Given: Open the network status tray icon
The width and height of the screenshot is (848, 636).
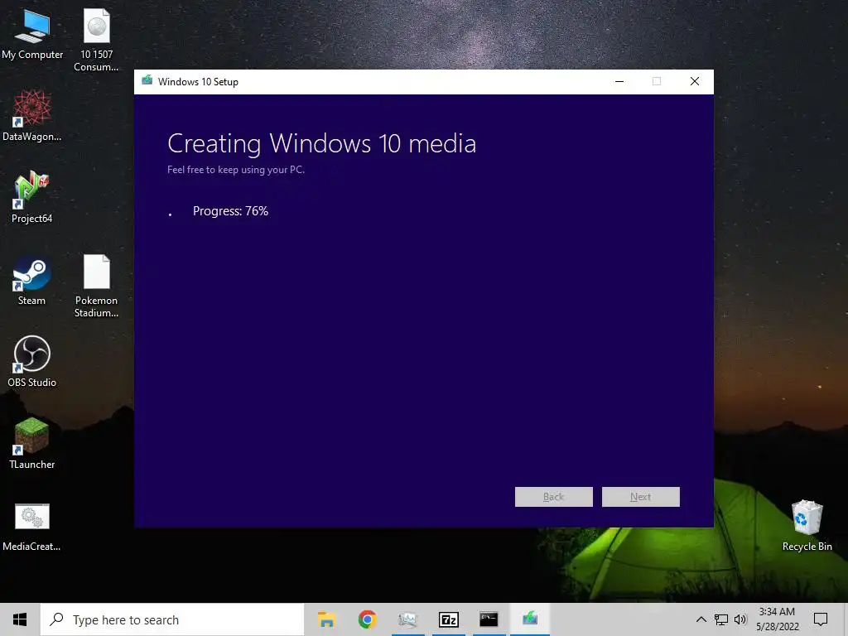Looking at the screenshot, I should click(x=721, y=619).
